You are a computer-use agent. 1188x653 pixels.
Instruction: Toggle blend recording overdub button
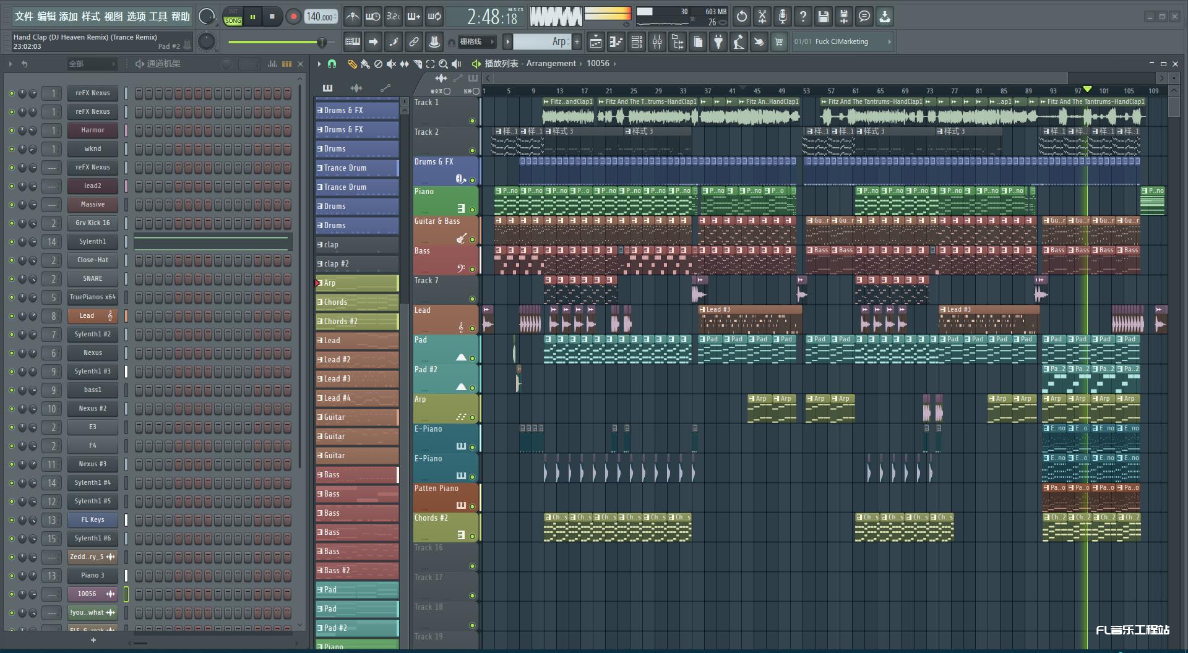pos(413,17)
